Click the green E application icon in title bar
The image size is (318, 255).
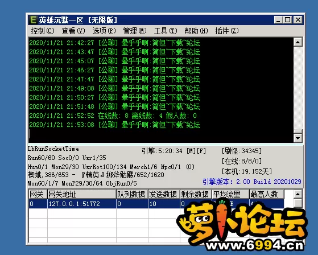[x=33, y=20]
